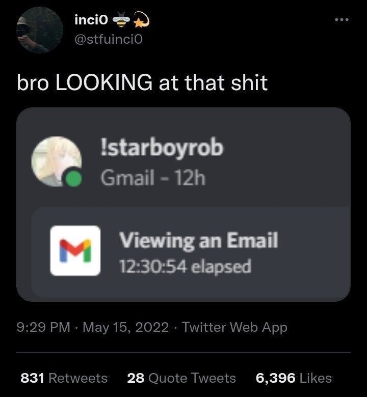This screenshot has height=397, width=367.
Task: Click the 9:29 PM timestamp
Action: point(43,327)
